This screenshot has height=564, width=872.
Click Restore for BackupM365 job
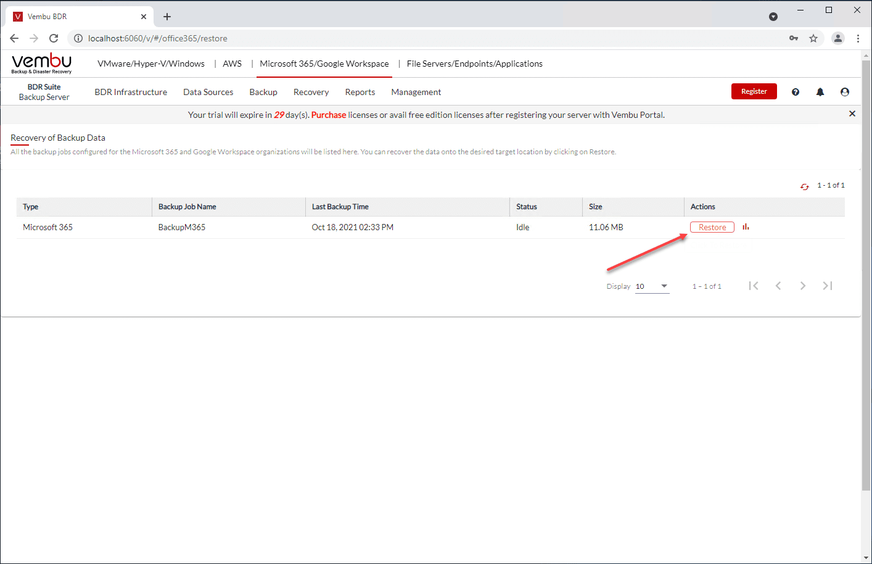(712, 227)
